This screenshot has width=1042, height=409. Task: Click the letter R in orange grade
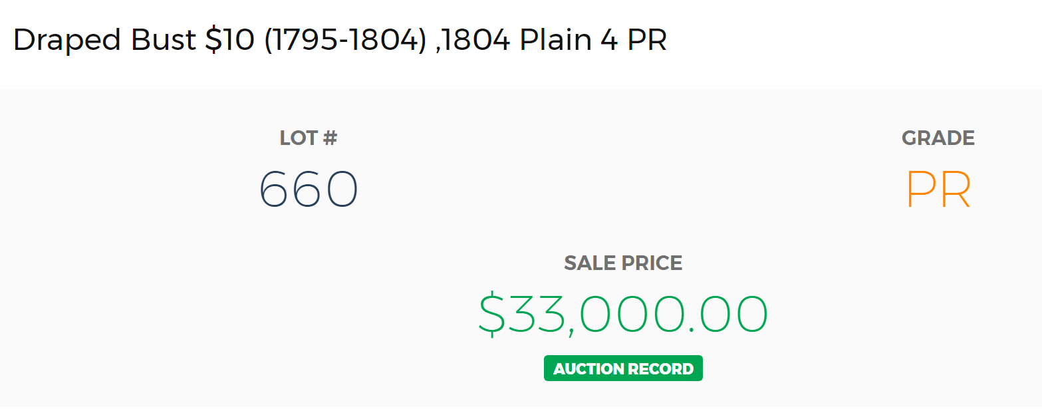tap(955, 190)
